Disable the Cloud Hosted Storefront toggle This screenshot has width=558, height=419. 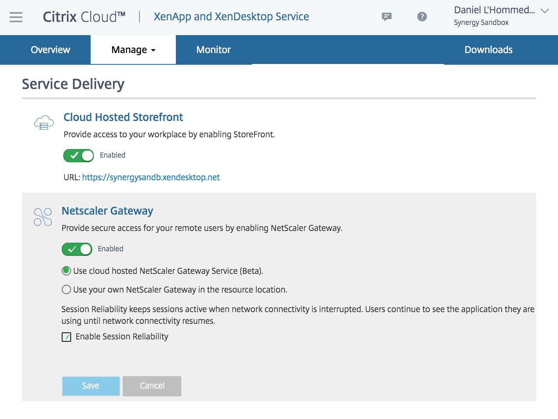coord(79,156)
